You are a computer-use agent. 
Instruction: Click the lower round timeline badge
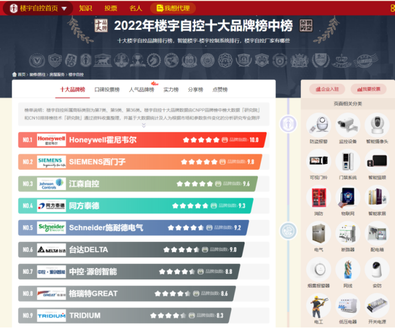click(x=288, y=231)
